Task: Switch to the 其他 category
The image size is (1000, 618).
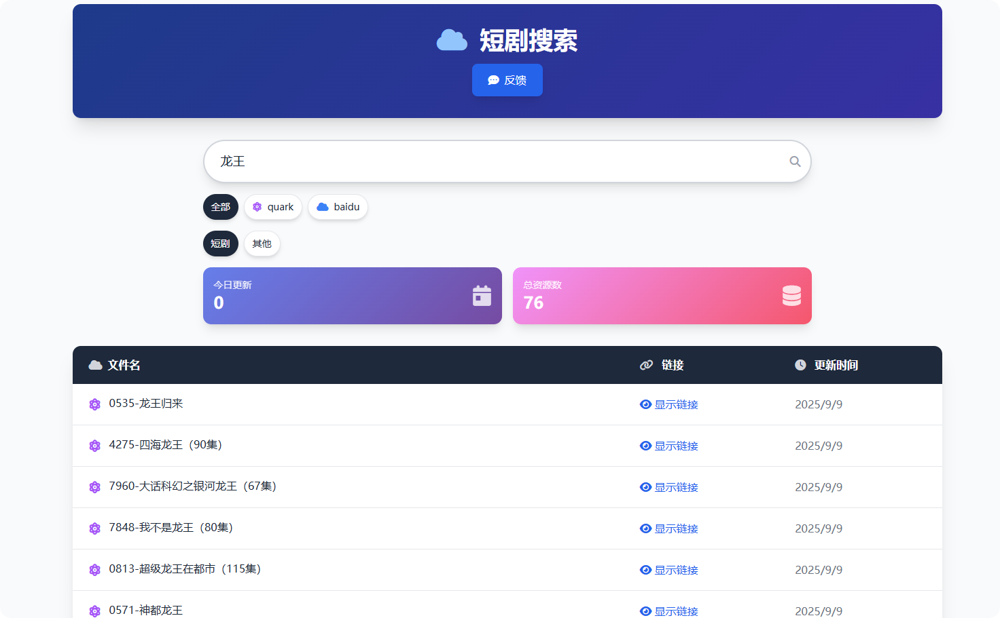Action: 262,244
